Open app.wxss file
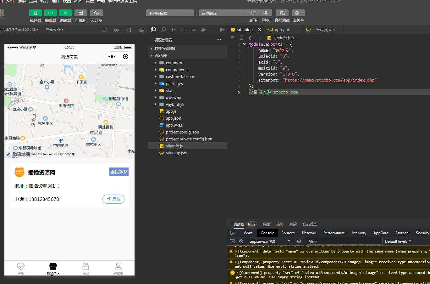This screenshot has width=430, height=284. click(188, 125)
